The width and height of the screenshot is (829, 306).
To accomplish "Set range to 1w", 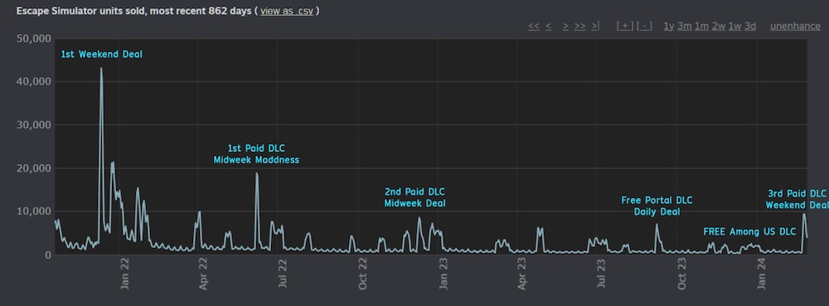I will [734, 26].
